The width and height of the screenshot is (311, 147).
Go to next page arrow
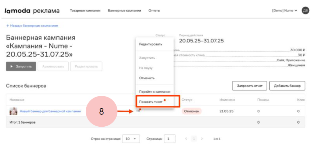(x=202, y=139)
